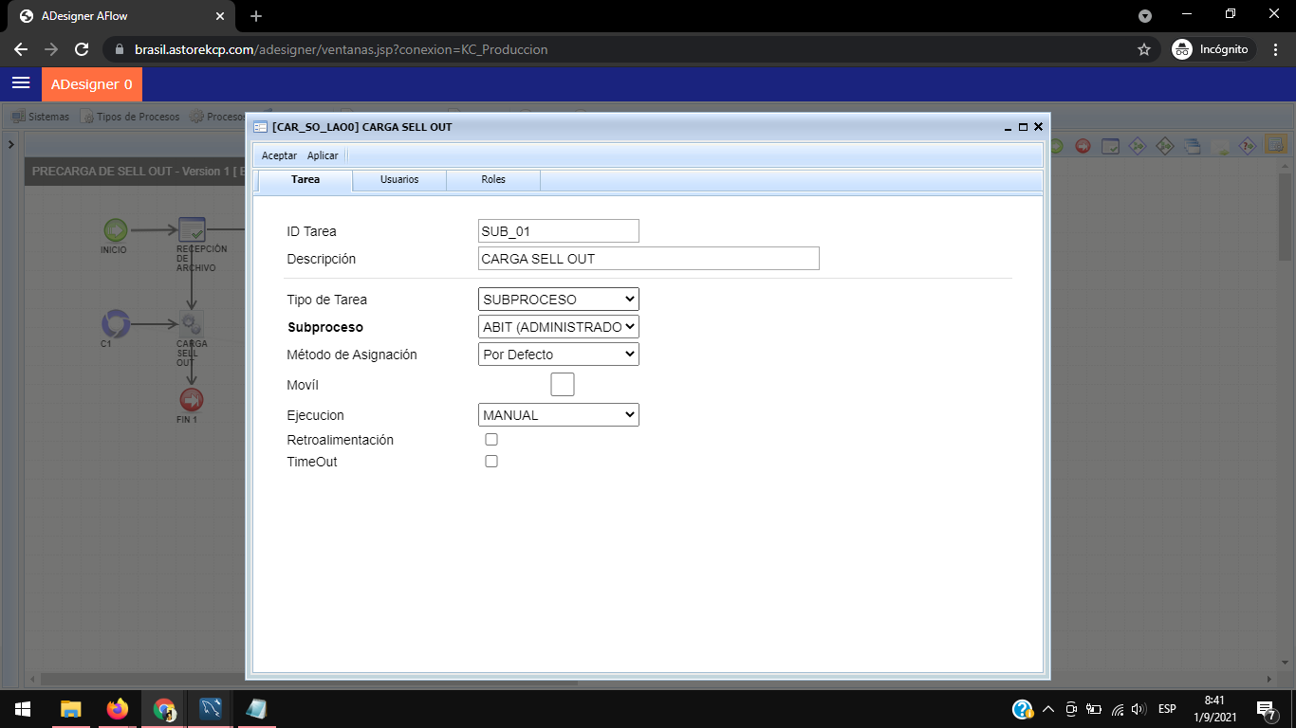Select the red end-event arrow tool in toolbar
The image size is (1296, 728).
tap(1083, 146)
